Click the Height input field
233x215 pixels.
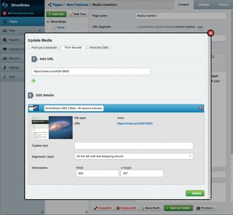coord(142,173)
